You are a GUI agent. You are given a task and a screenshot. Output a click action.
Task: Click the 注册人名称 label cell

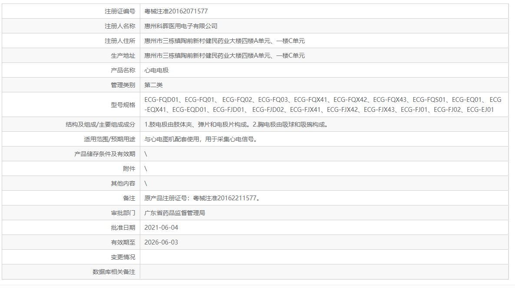coord(120,26)
